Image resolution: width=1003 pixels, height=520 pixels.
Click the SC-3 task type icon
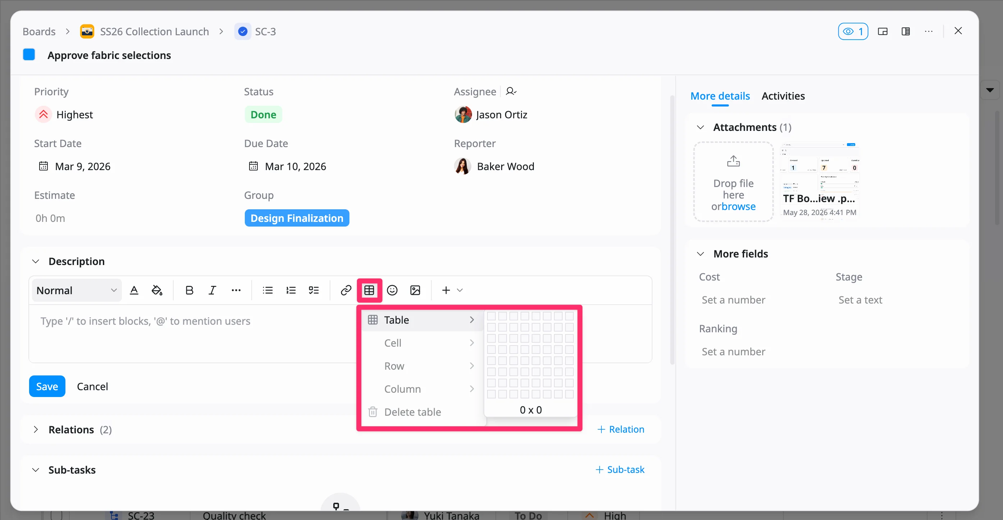click(x=243, y=31)
